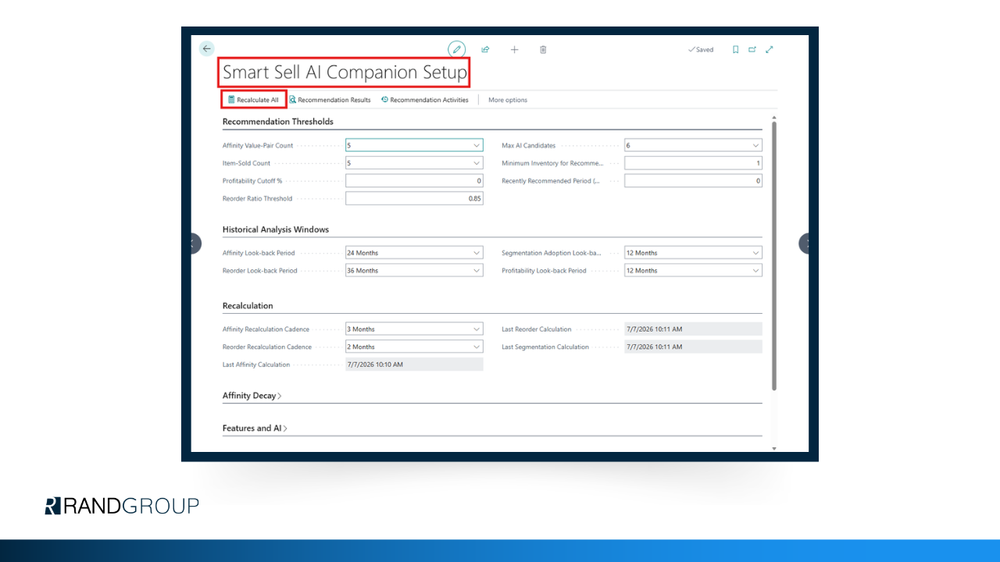Screen dimensions: 1000x562
Task: Open Recommendation Results
Action: pyautogui.click(x=330, y=100)
